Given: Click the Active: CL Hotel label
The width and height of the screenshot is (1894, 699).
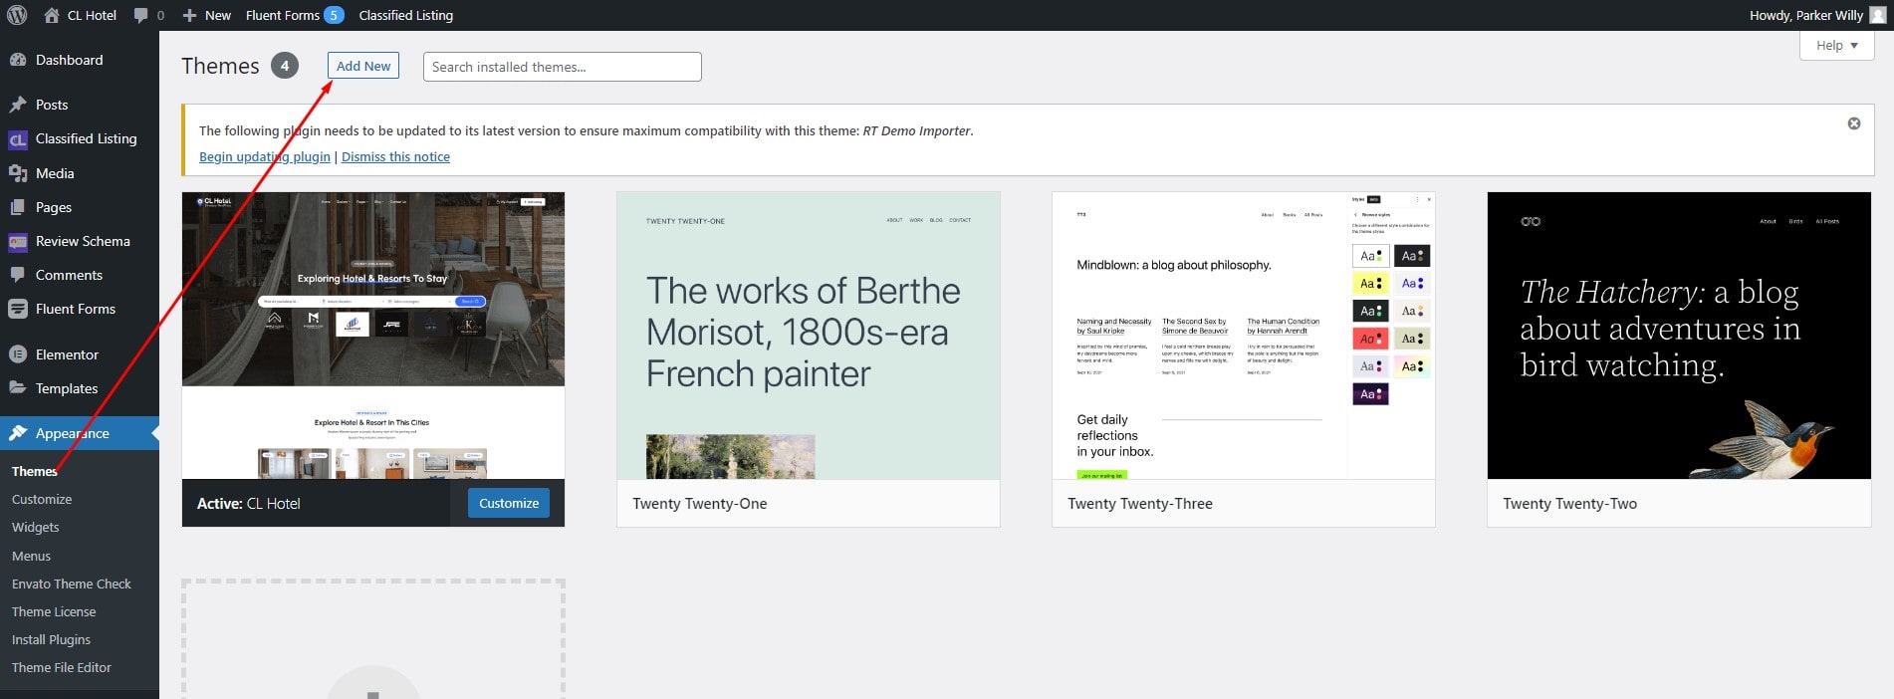Looking at the screenshot, I should (249, 504).
